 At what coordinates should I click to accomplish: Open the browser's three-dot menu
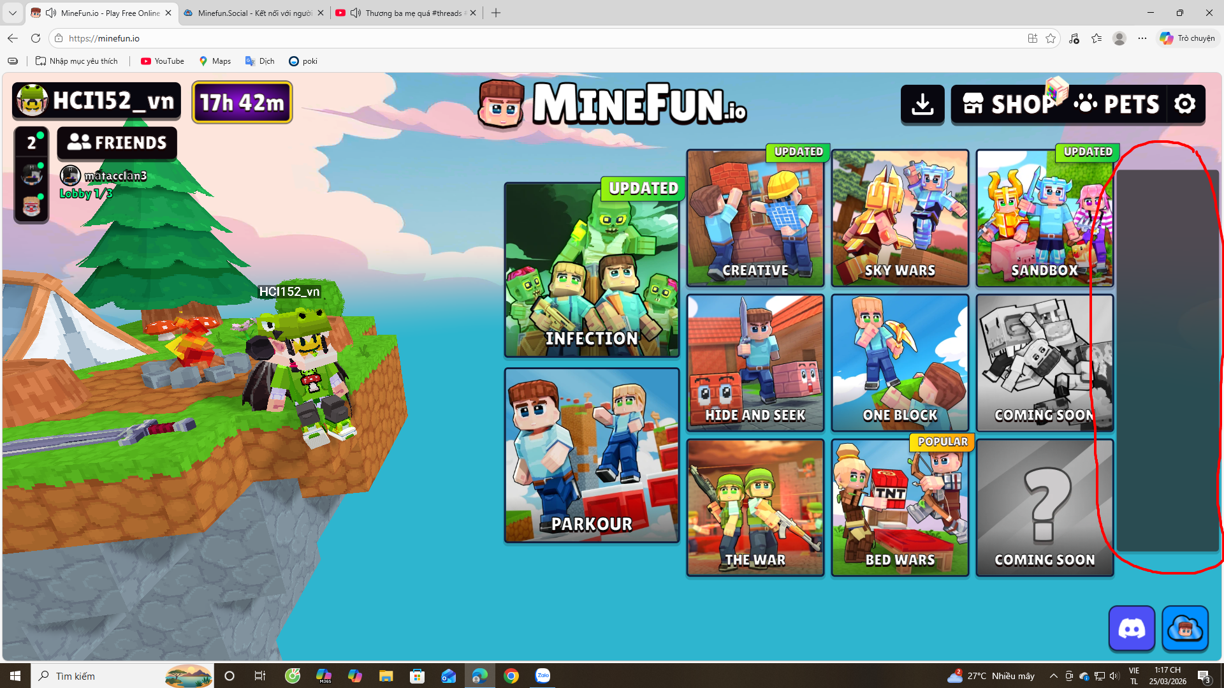coord(1142,38)
